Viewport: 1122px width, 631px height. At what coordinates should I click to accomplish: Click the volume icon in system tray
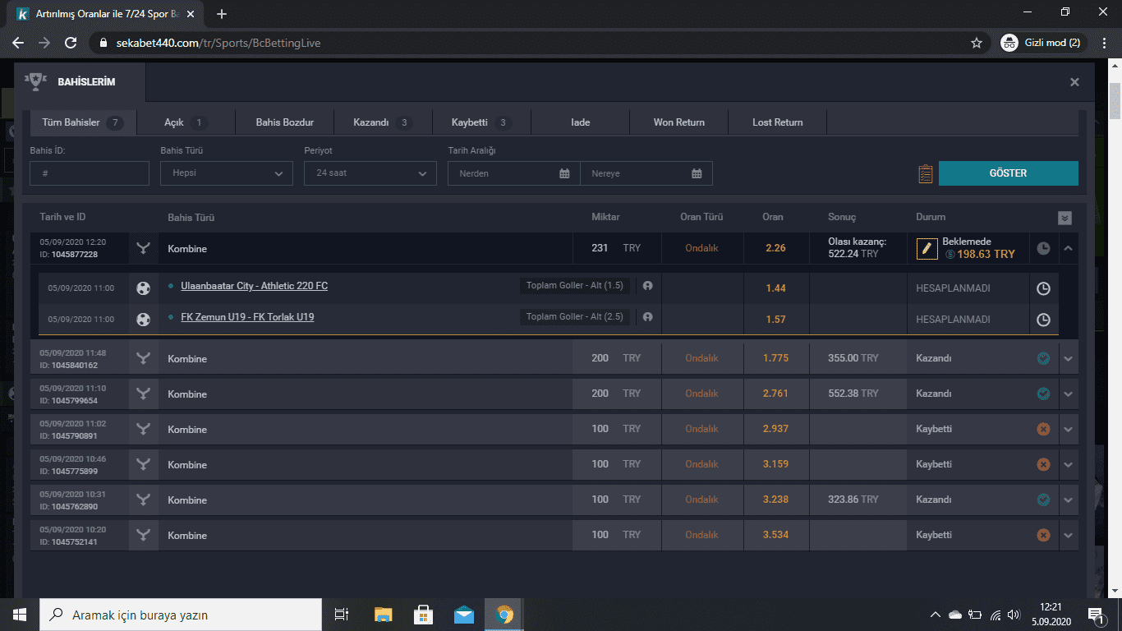click(1014, 615)
